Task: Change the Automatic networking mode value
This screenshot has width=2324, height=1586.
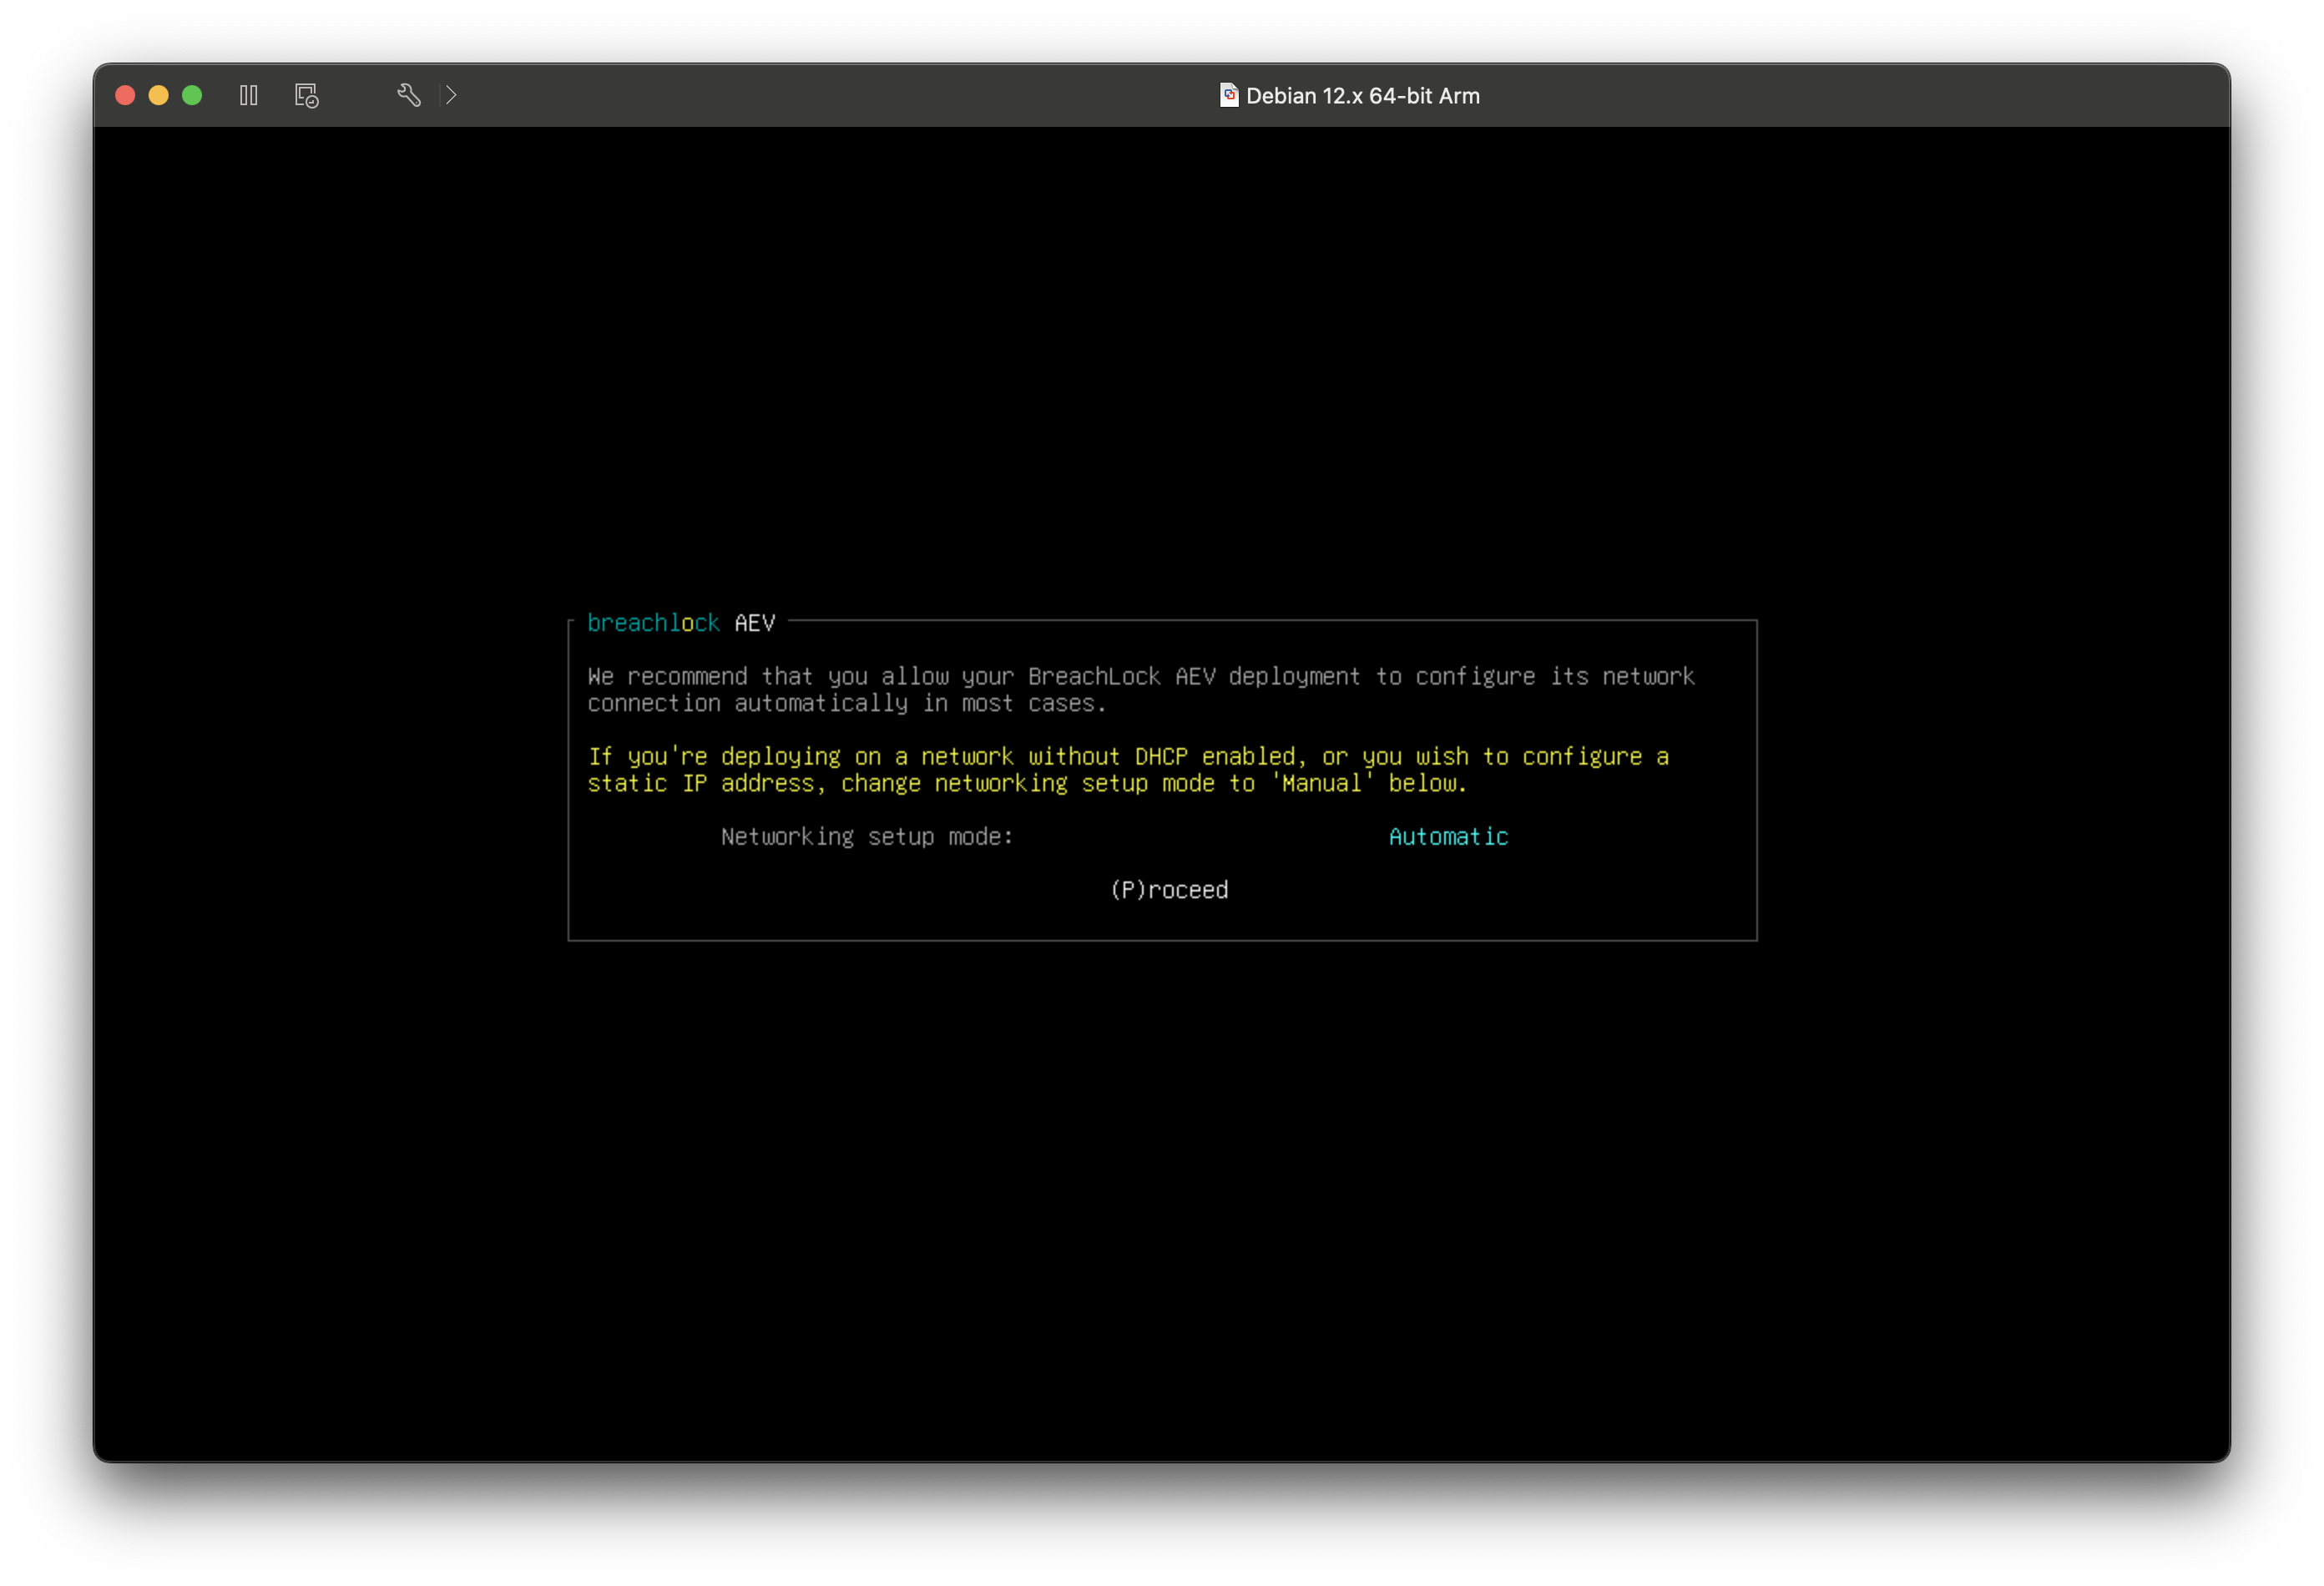Action: click(x=1448, y=836)
